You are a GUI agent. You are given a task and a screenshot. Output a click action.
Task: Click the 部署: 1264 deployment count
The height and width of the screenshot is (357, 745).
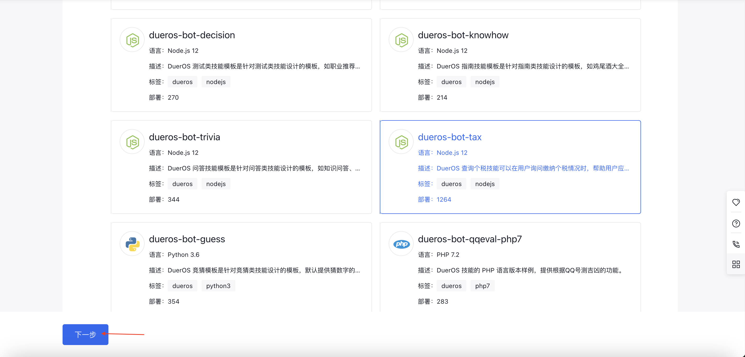[x=434, y=199]
